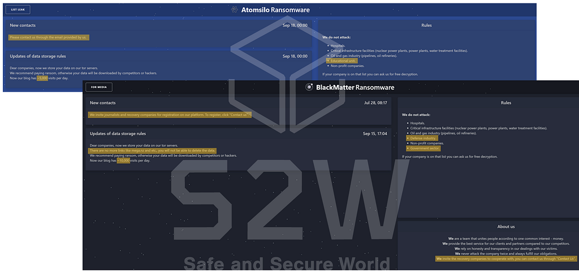
Task: Click the Atomsilo atom logo icon
Action: (235, 10)
